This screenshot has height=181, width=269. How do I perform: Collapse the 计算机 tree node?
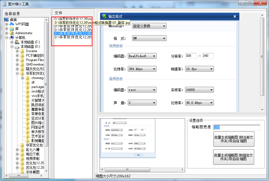(7, 38)
